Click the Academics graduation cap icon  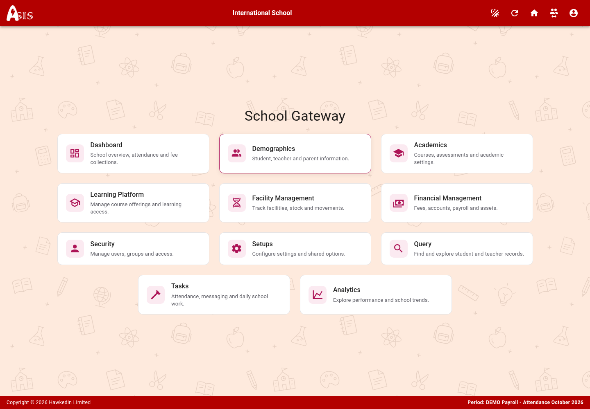pyautogui.click(x=399, y=153)
